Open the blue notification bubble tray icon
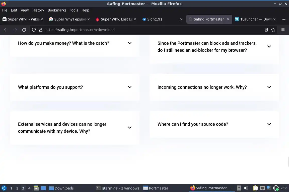Image resolution: width=289 pixels, height=192 pixels. tap(269, 188)
